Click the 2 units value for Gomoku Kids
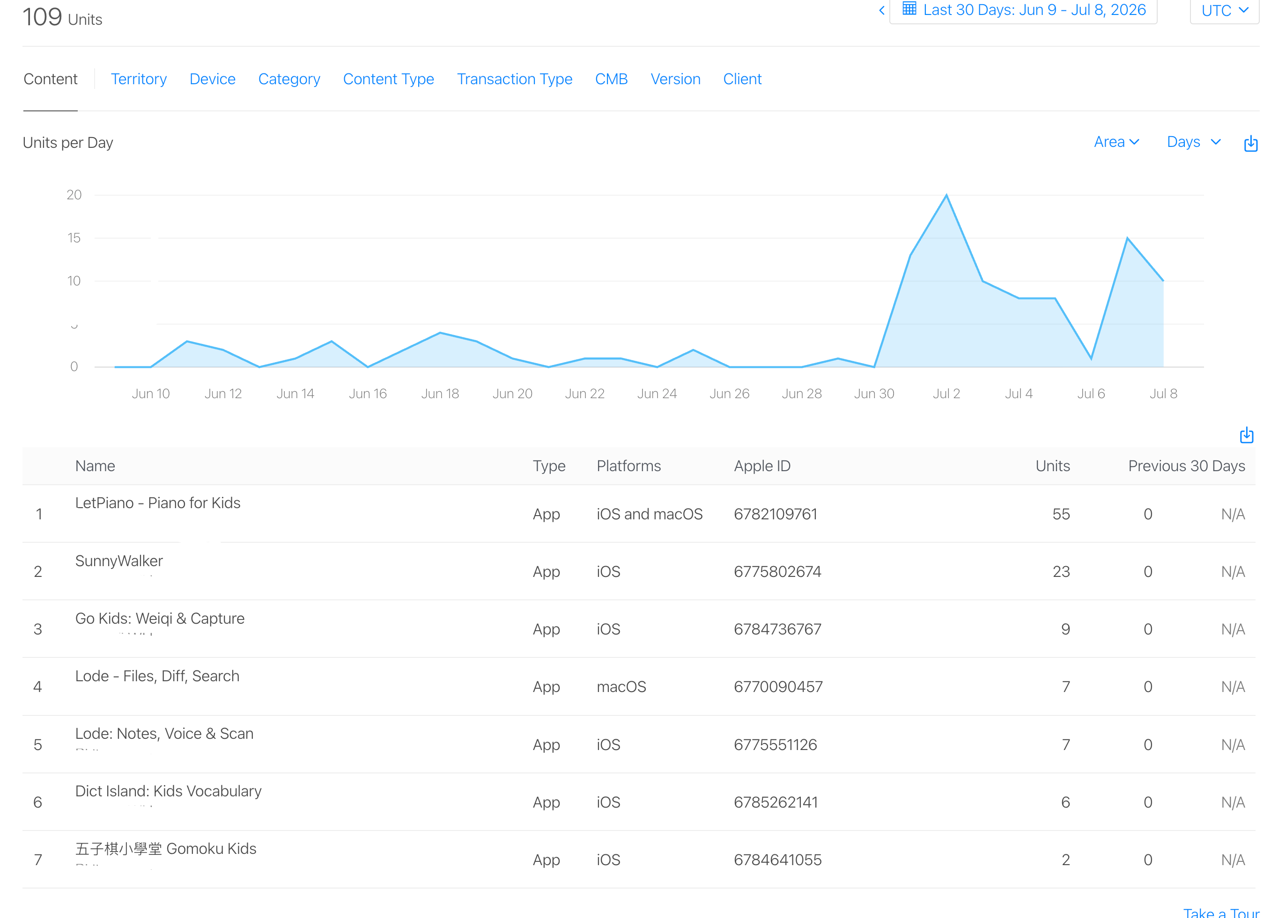1271x918 pixels. (1065, 860)
